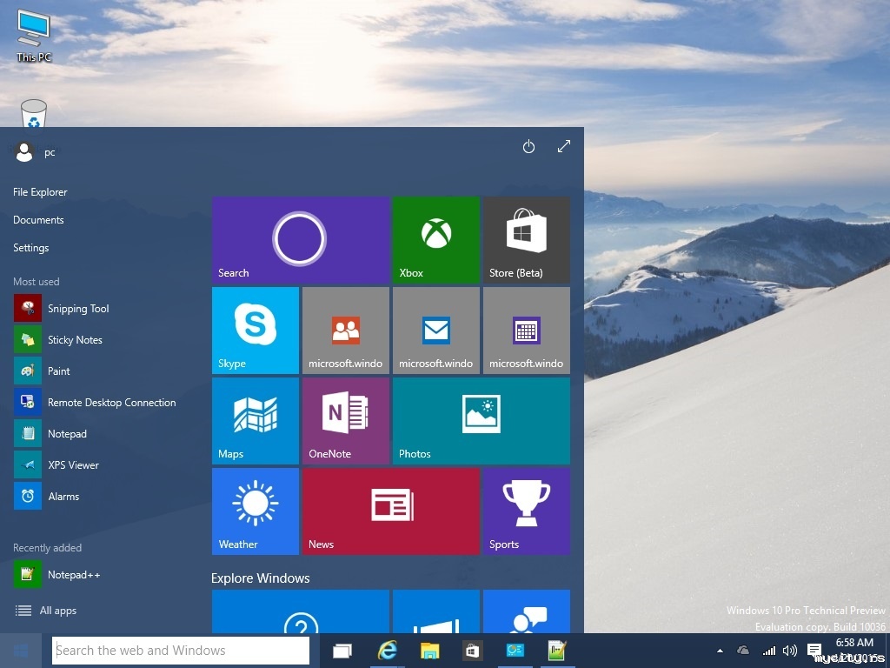Open the People tile with orange icon

[346, 331]
